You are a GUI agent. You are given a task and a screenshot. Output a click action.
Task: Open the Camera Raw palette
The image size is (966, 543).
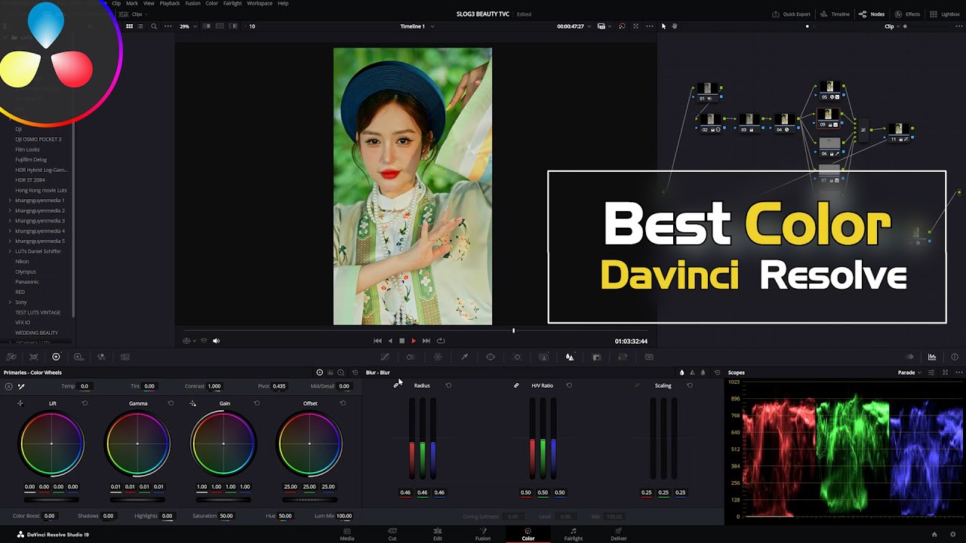[x=11, y=357]
